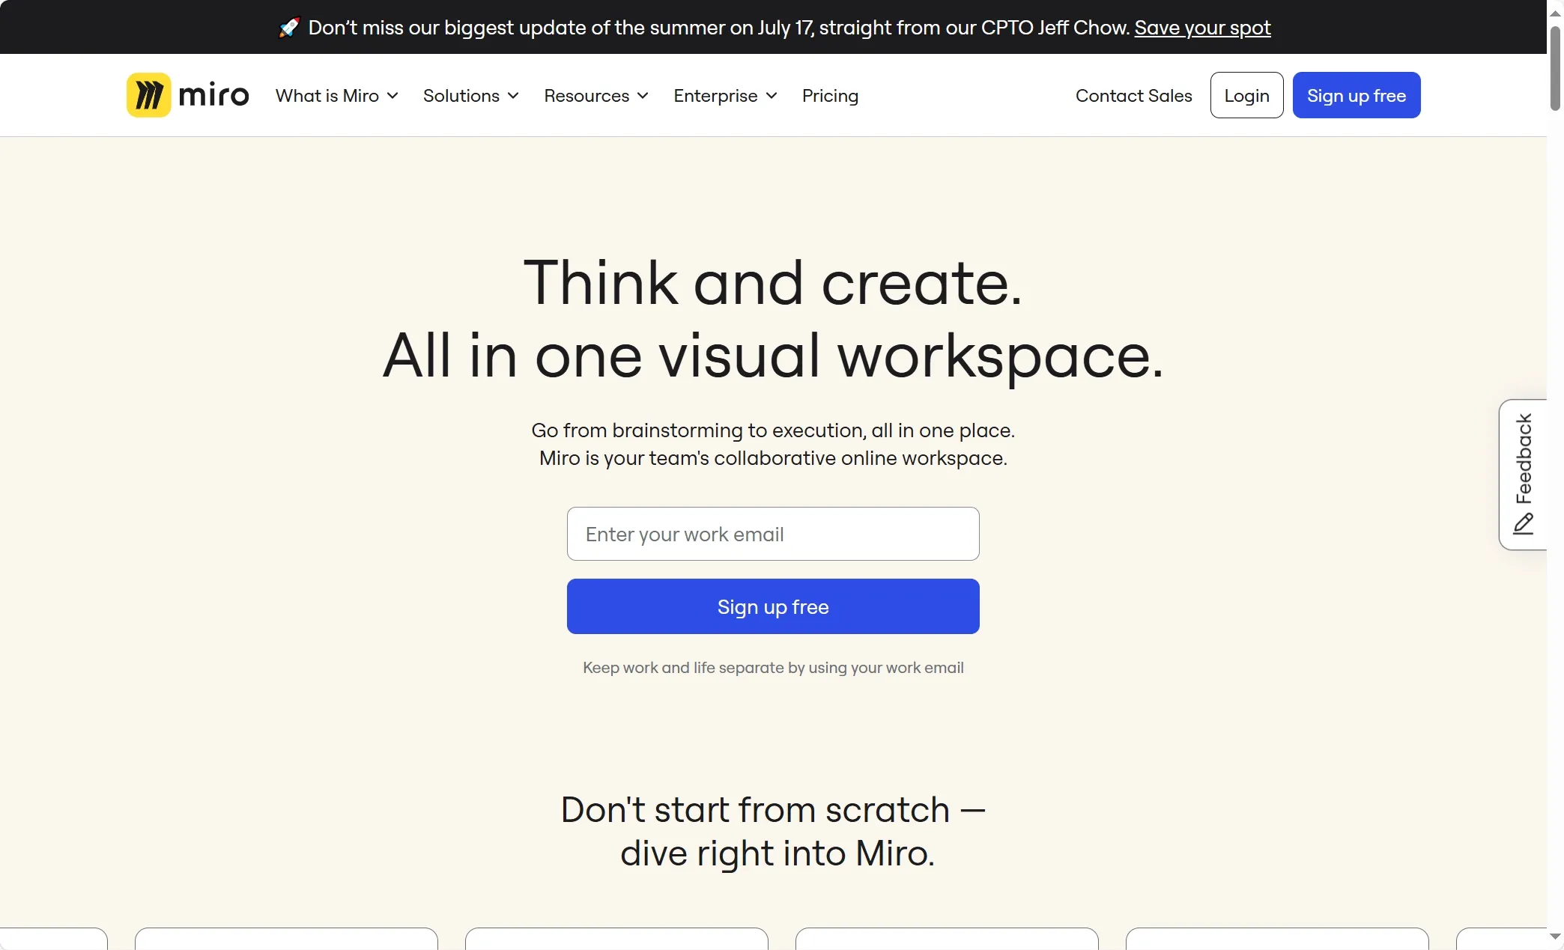The height and width of the screenshot is (950, 1564).
Task: Click the page scrollbar thumb
Action: 1555,69
